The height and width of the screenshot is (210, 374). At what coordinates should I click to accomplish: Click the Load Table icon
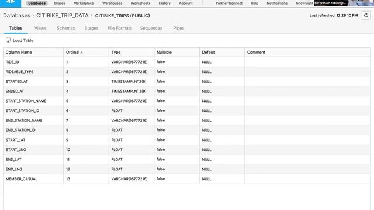click(x=8, y=40)
